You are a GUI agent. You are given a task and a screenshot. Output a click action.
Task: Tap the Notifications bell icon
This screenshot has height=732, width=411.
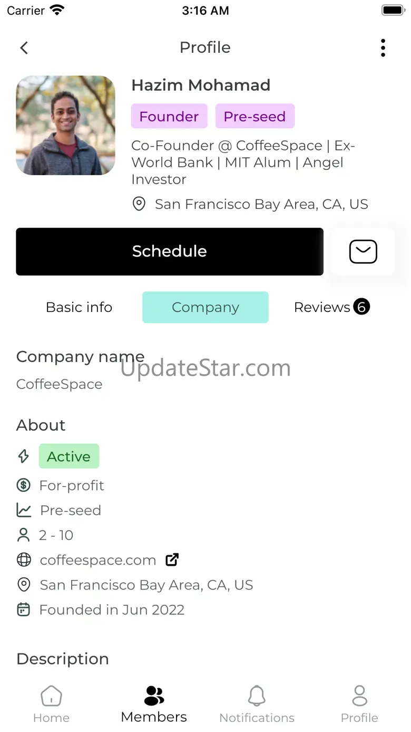[x=257, y=696]
